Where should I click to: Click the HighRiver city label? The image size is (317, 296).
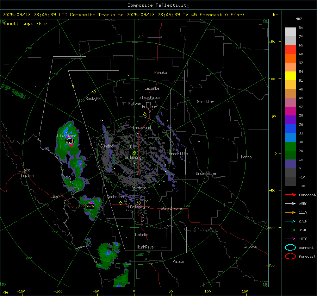tap(146, 247)
